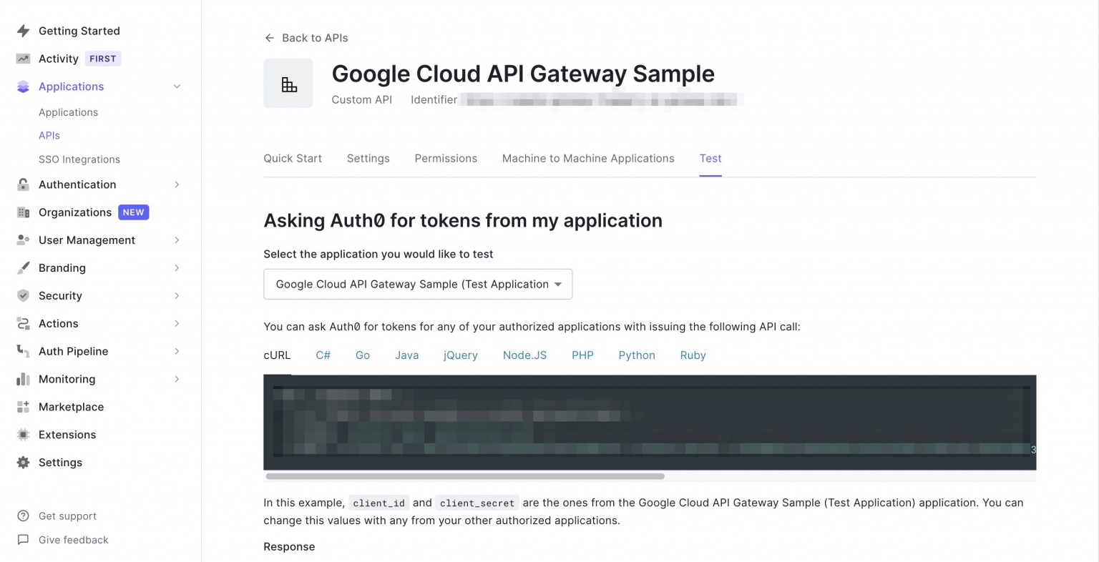Open Monitoring via its bar chart icon
This screenshot has height=562, width=1099.
point(23,379)
